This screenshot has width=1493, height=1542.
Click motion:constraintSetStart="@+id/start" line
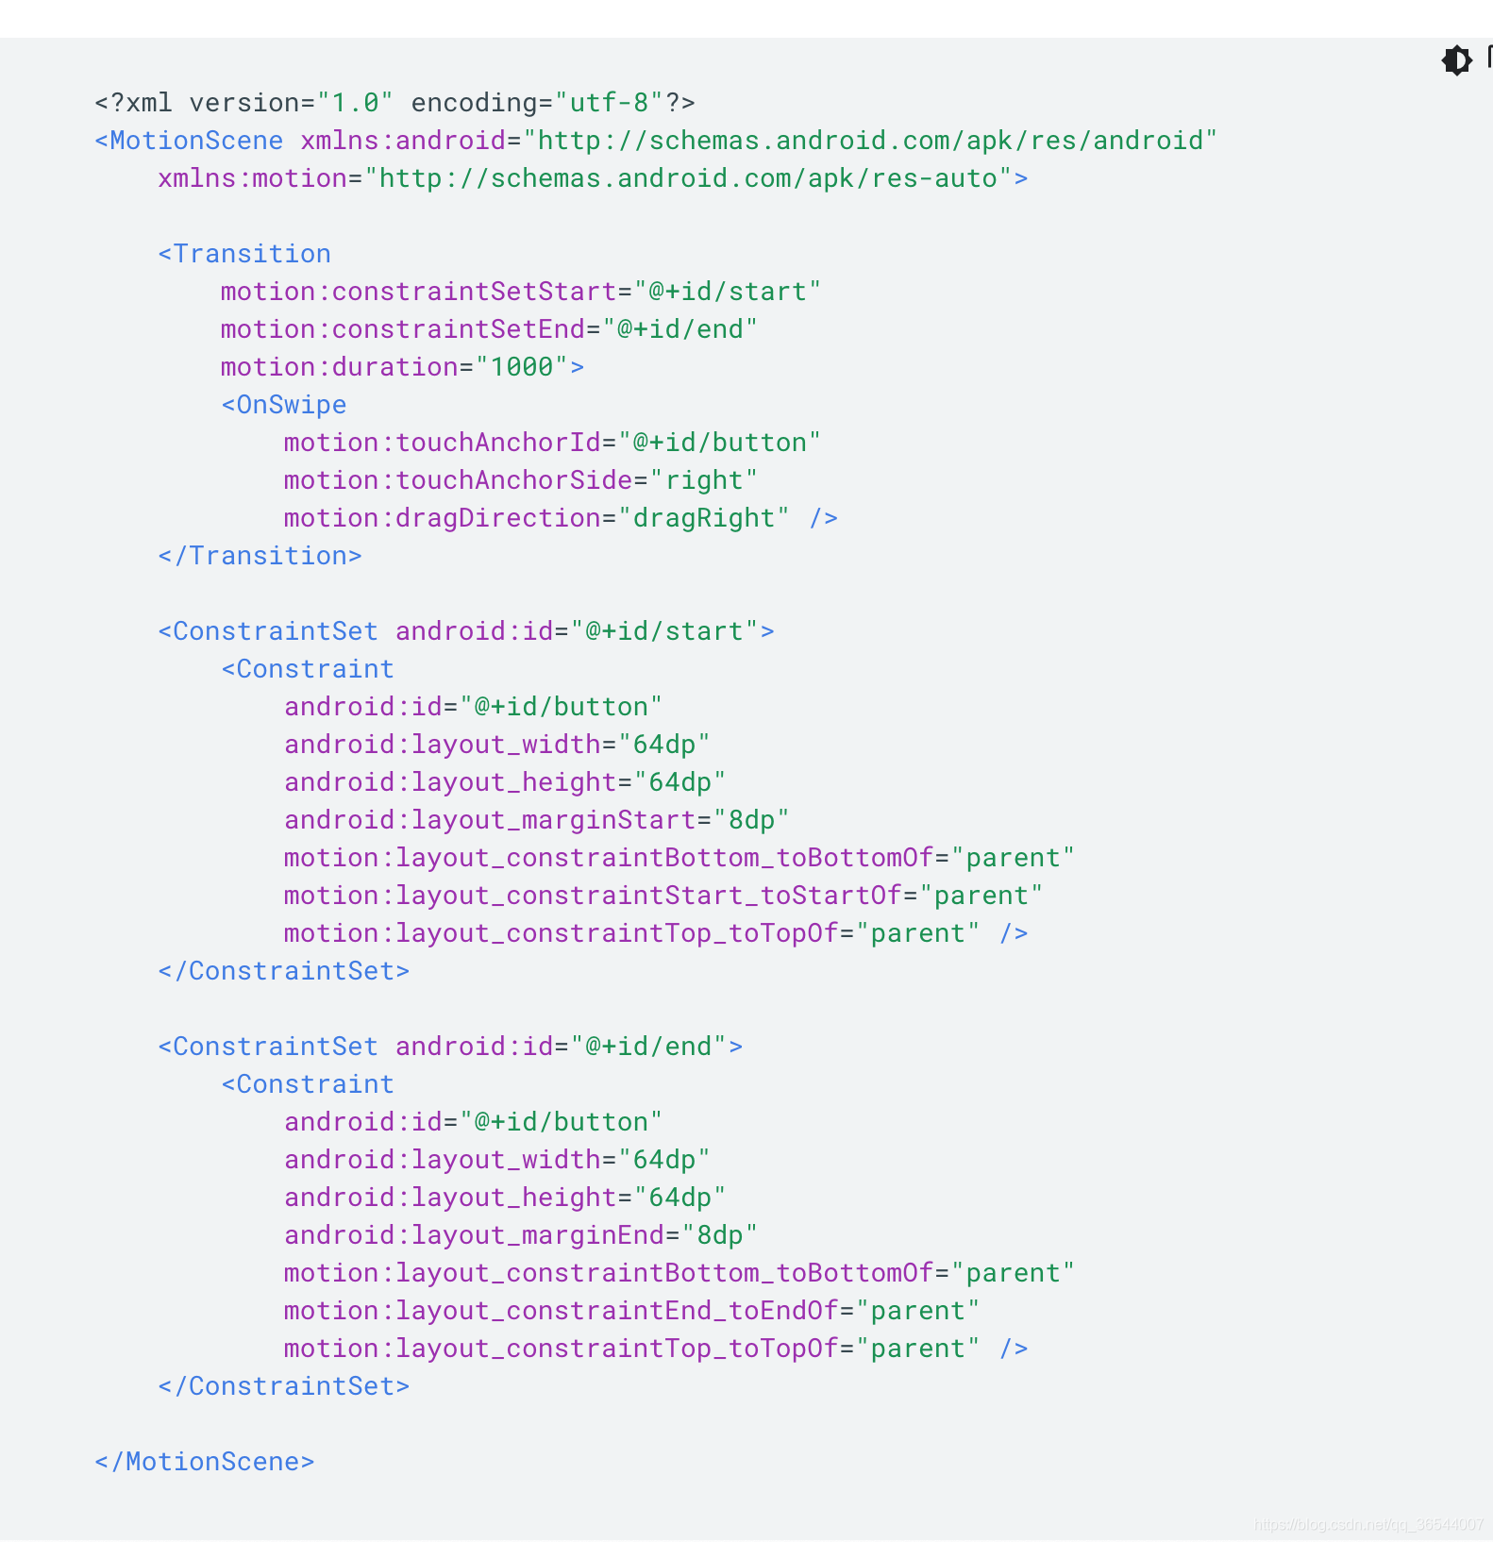coord(521,292)
